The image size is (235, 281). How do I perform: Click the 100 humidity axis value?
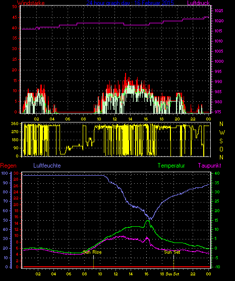(5, 173)
